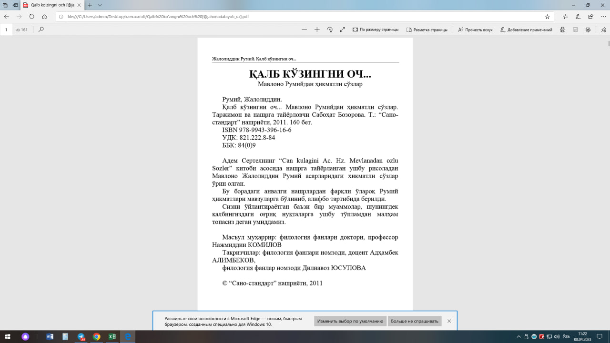Click the page number input field
This screenshot has height=343, width=610.
click(x=5, y=29)
